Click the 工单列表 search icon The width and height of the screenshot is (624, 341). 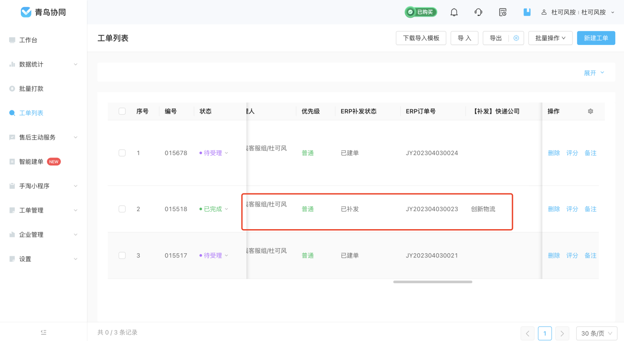[x=12, y=113]
